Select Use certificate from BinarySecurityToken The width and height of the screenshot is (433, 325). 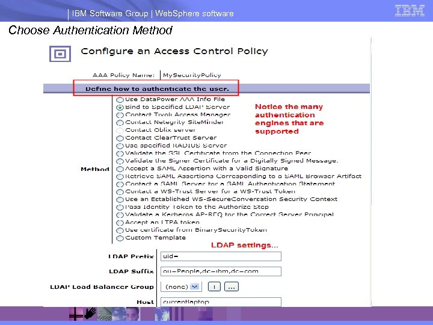120,230
